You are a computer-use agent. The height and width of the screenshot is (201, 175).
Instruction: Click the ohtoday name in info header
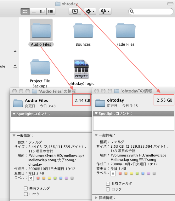pos(116,100)
